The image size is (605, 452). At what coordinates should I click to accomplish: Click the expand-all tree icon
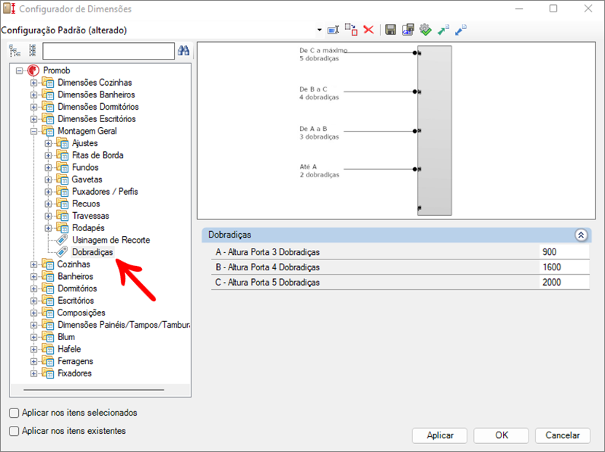coord(15,50)
